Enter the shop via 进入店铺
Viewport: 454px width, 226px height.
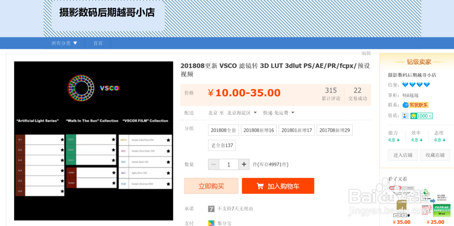(403, 155)
